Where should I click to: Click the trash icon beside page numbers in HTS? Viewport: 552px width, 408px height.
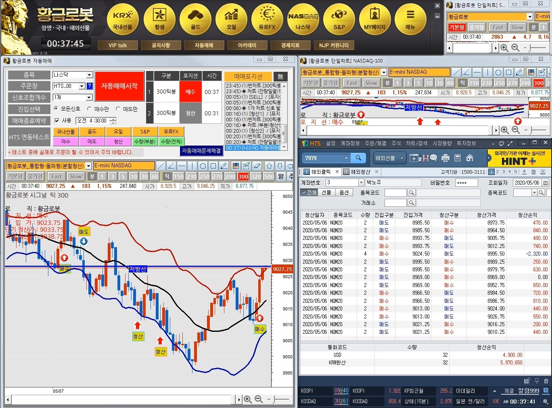(x=533, y=172)
